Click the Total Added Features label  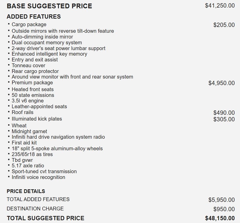tap(38, 199)
